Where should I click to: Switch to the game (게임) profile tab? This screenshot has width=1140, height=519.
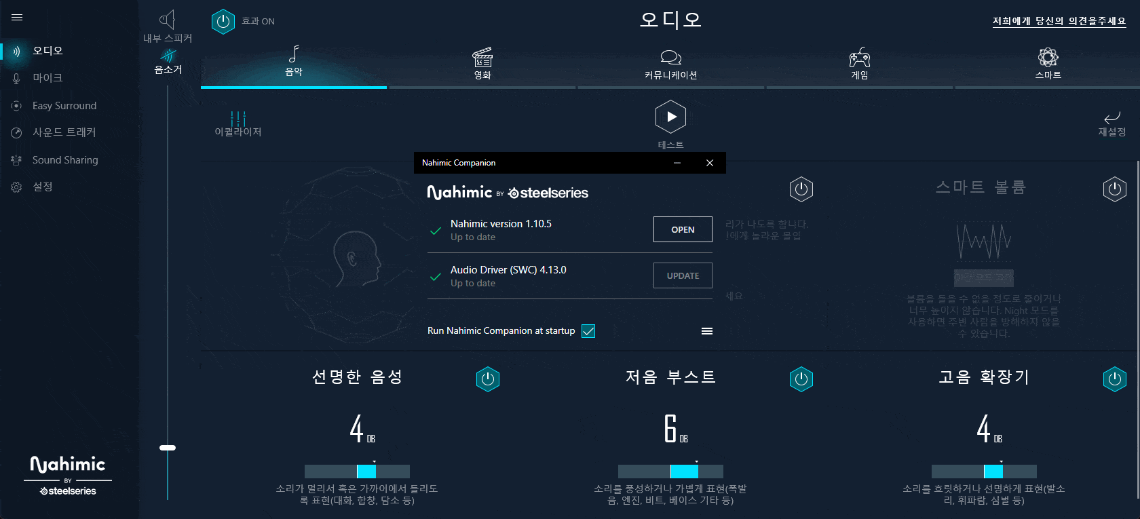[x=859, y=58]
